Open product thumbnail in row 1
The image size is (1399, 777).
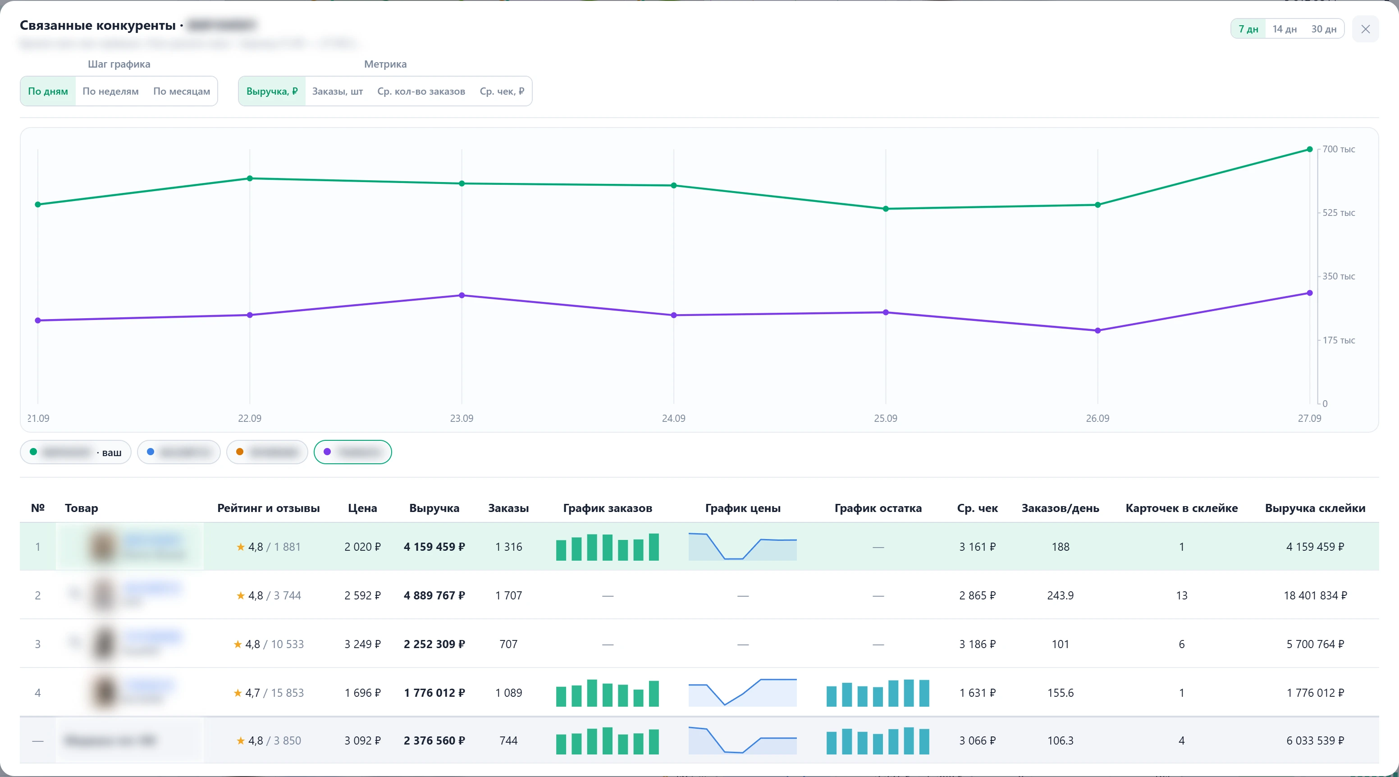pyautogui.click(x=103, y=546)
